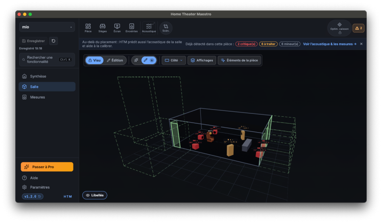This screenshot has width=382, height=223.
Task: Open the Mesures section
Action: click(x=47, y=97)
